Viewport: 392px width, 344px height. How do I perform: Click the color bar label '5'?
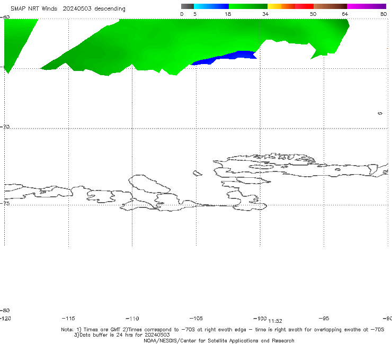195,14
